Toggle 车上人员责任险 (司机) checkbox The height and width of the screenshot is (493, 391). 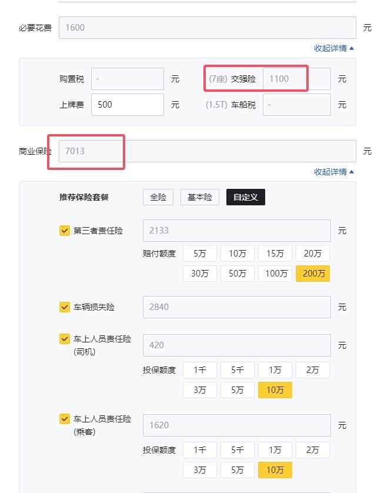(x=65, y=339)
